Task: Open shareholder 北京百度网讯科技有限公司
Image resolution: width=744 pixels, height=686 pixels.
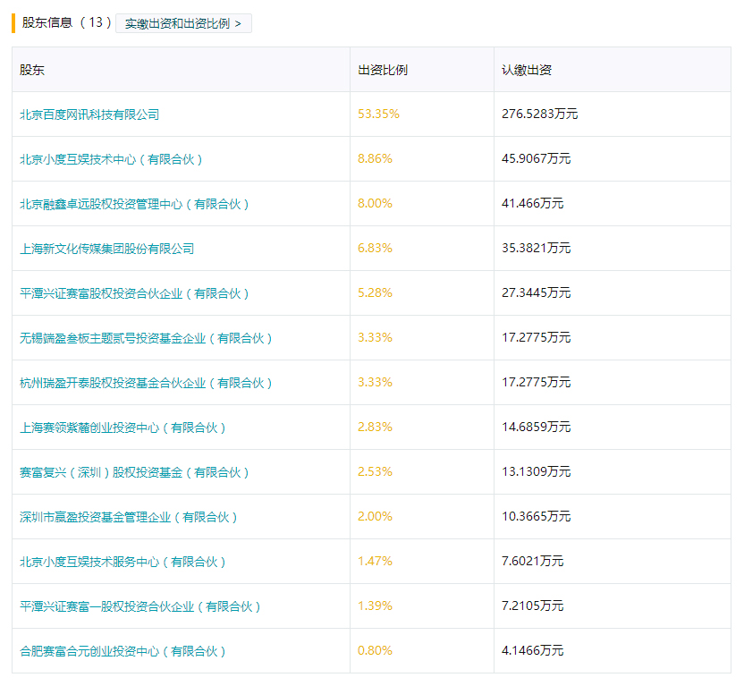Action: click(x=89, y=114)
